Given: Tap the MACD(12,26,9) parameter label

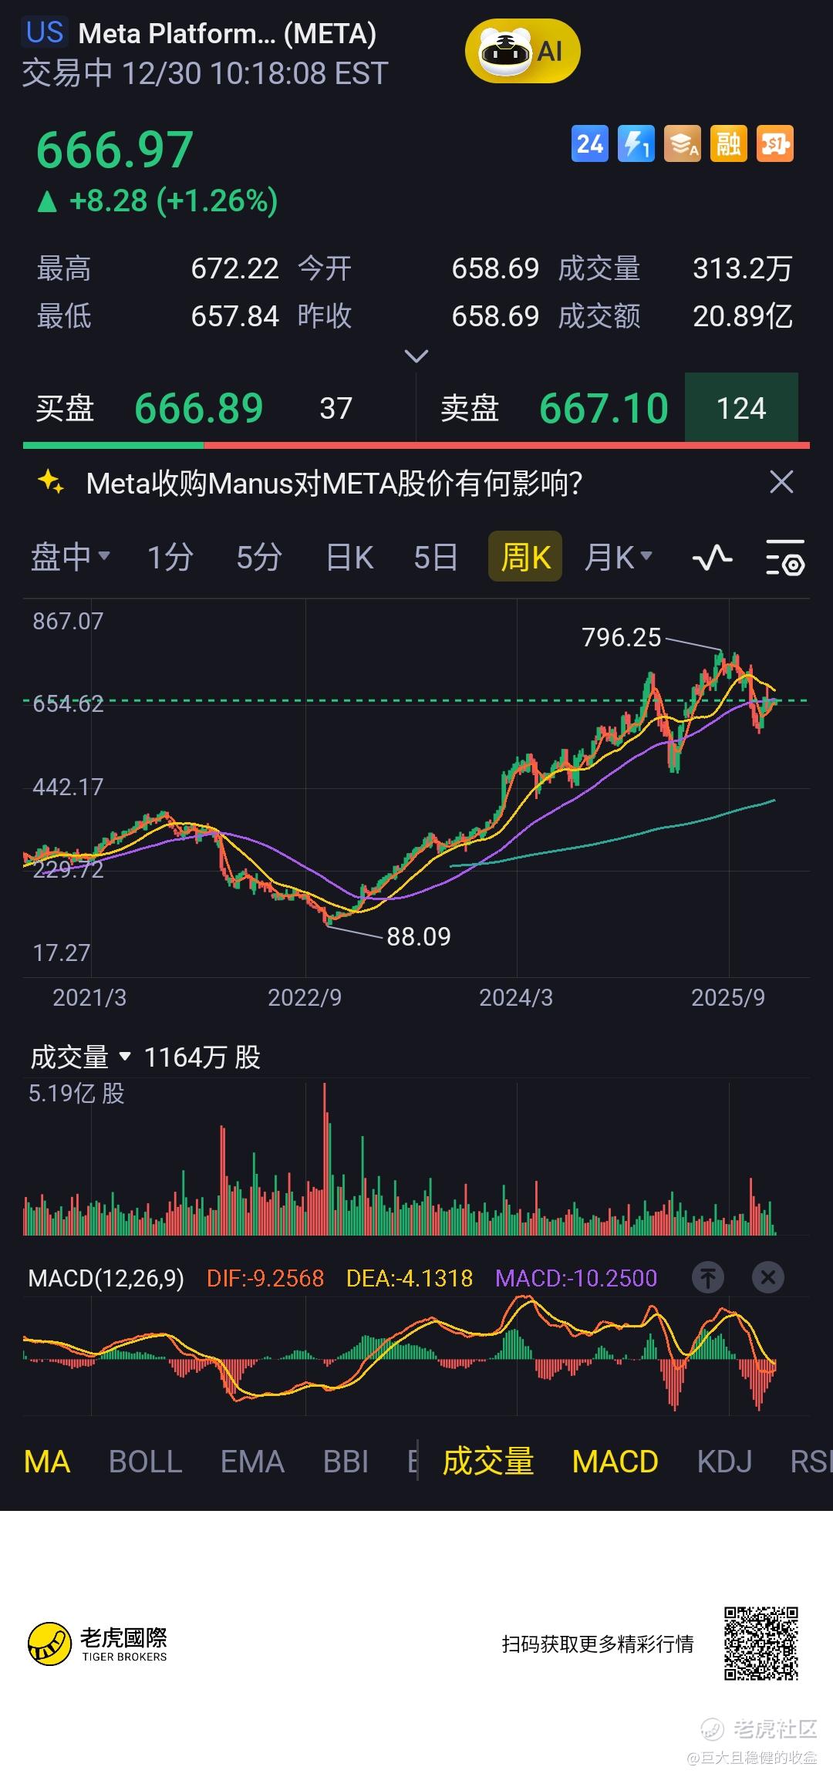Looking at the screenshot, I should point(106,1278).
